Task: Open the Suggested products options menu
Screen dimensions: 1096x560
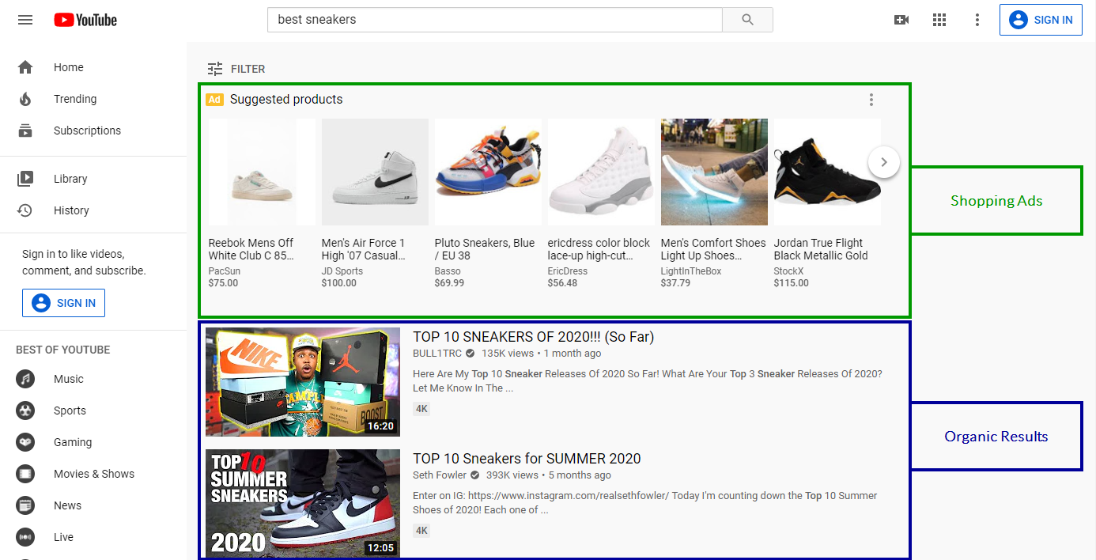Action: click(871, 100)
